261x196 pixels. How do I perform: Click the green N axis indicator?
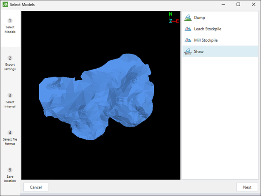(x=171, y=14)
